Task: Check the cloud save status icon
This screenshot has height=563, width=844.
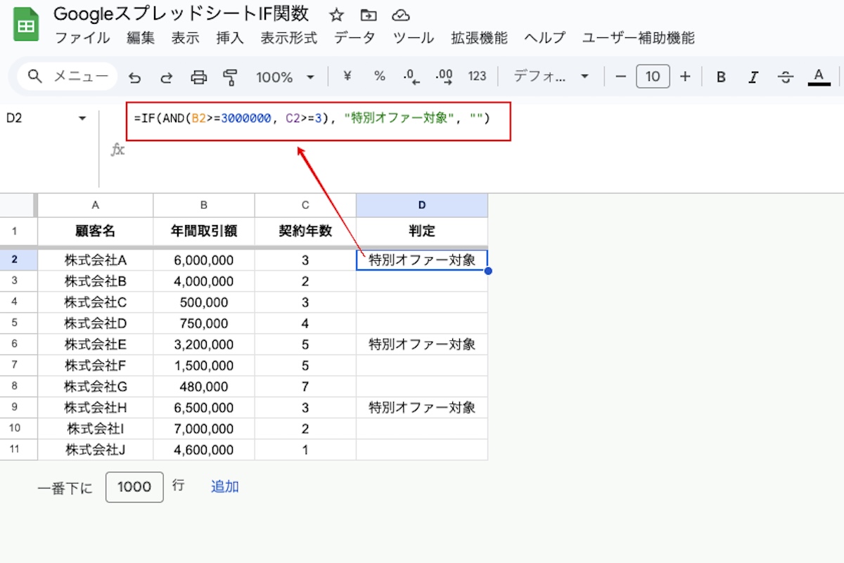Action: pos(400,15)
